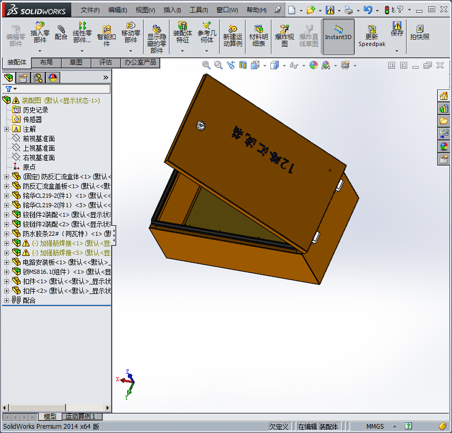The image size is (452, 433).
Task: Switch to the 草图 Sketch tab
Action: point(76,62)
